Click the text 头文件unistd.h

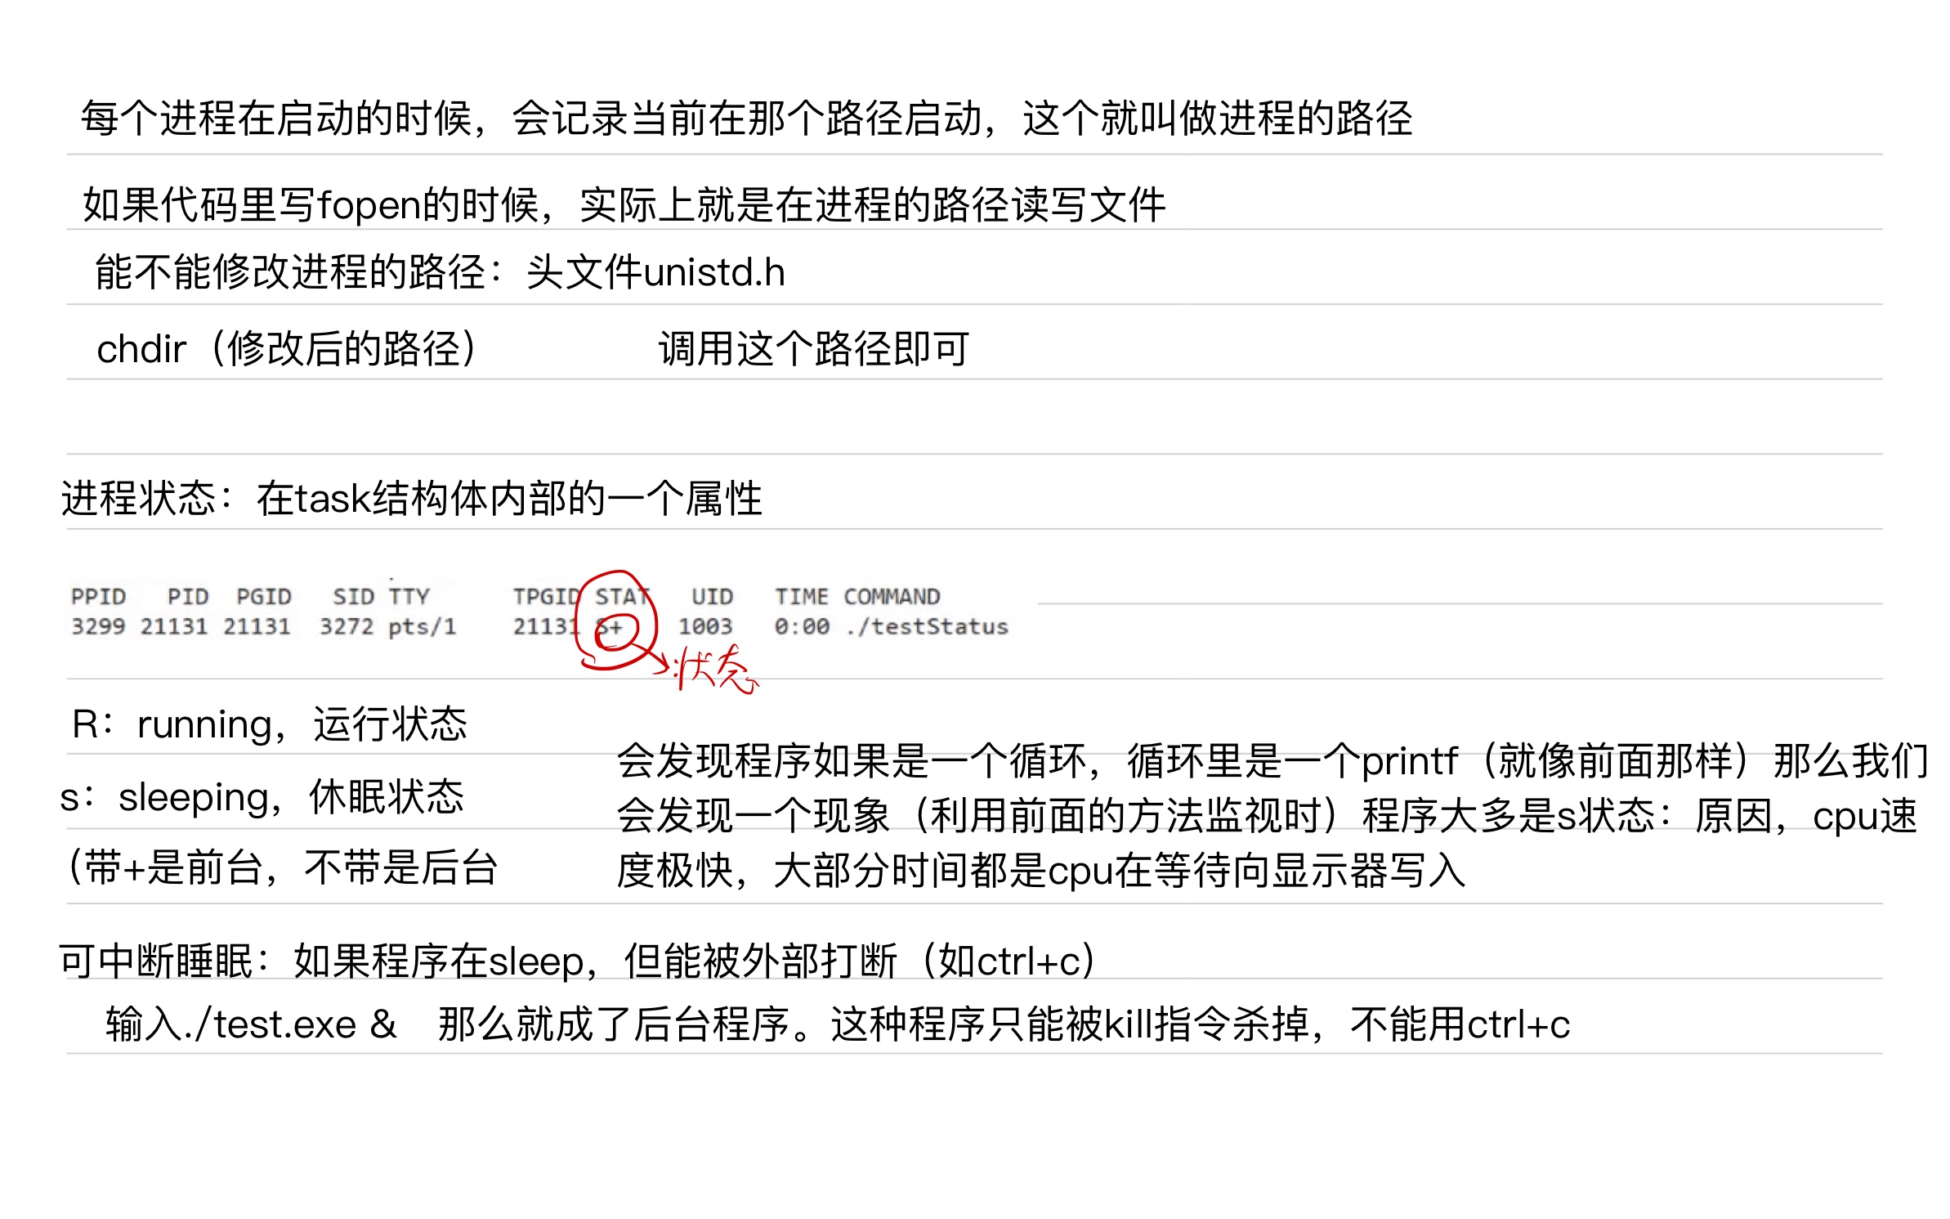click(655, 272)
